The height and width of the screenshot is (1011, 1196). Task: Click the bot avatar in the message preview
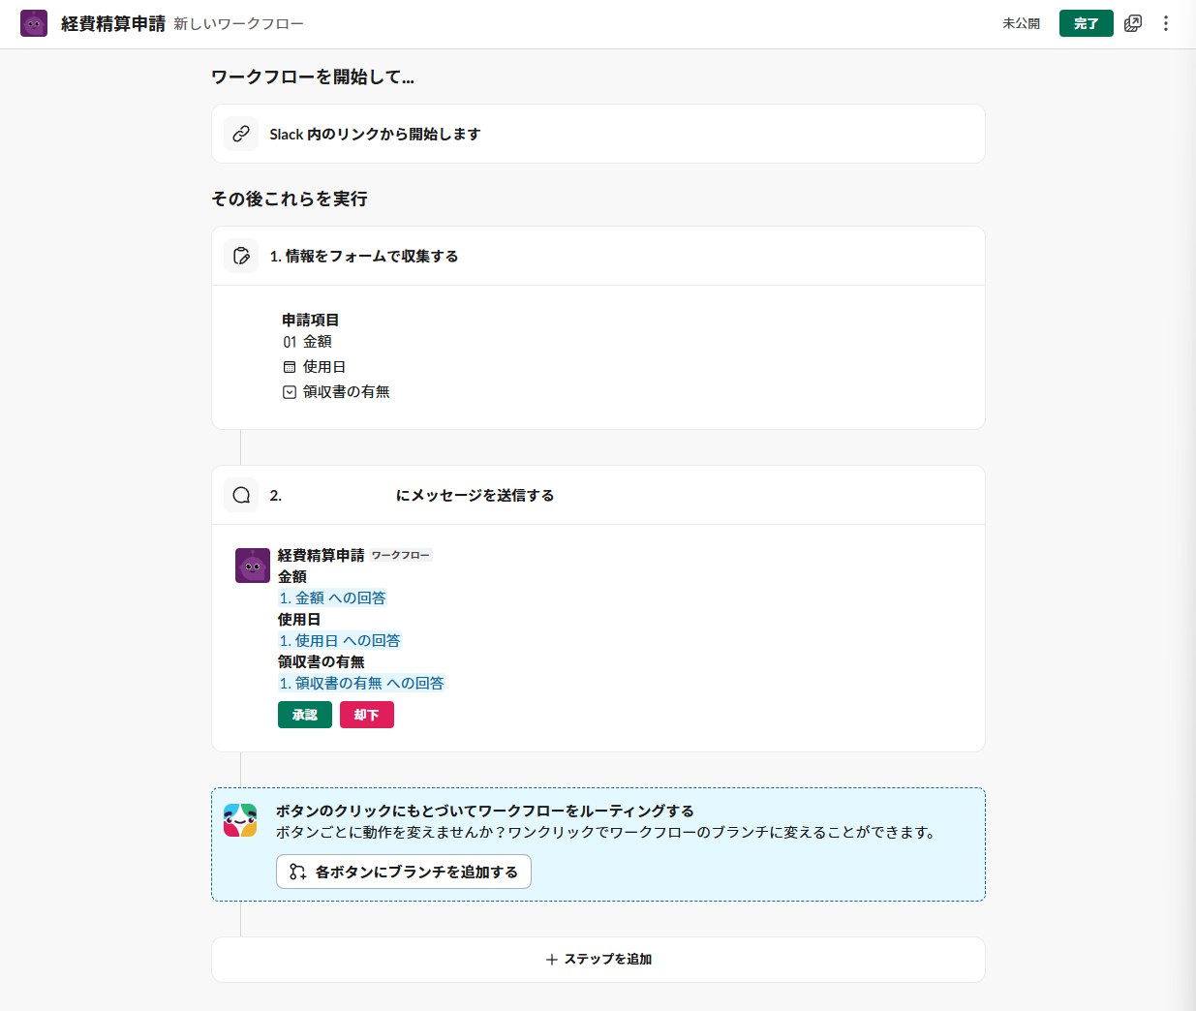(x=253, y=566)
